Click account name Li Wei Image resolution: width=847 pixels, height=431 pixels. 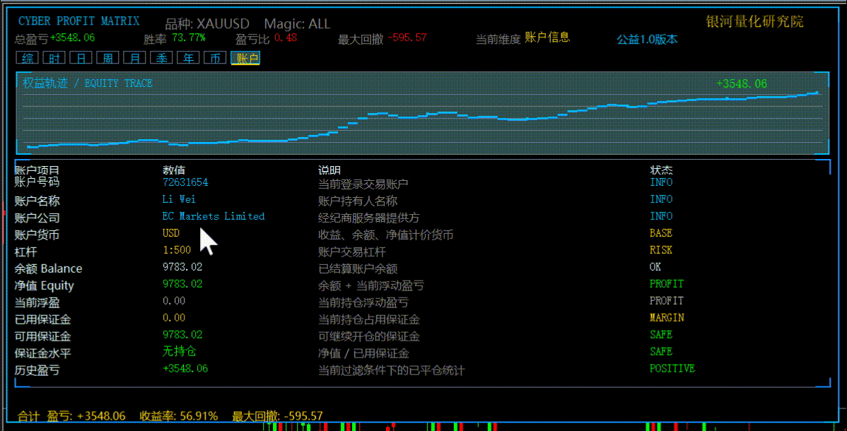pyautogui.click(x=179, y=199)
